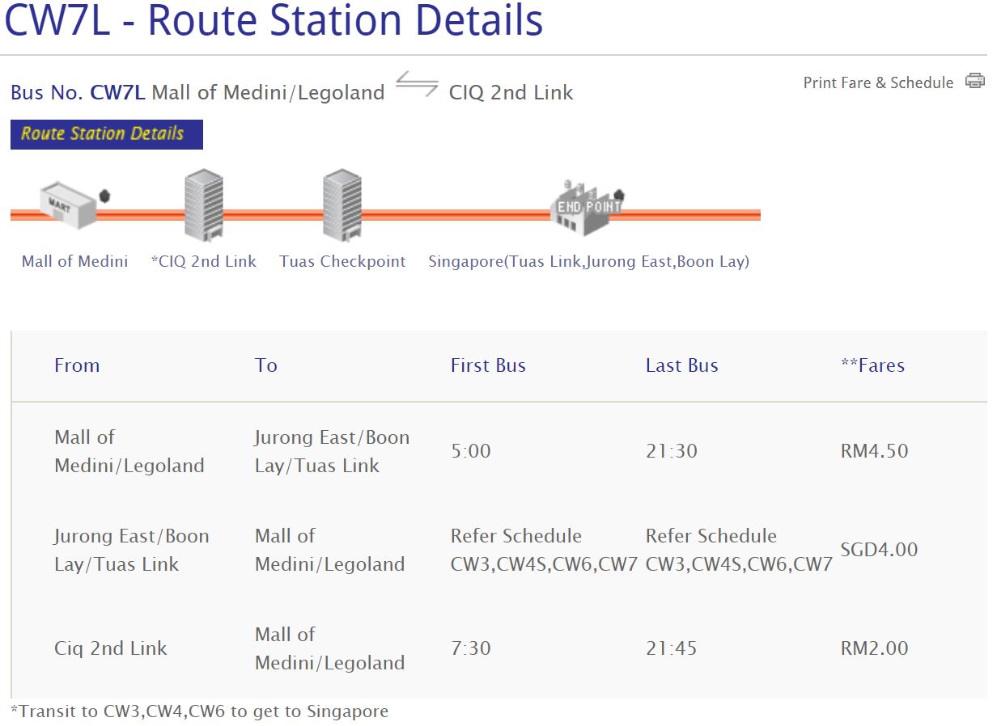Click the Mall of Medini station label
This screenshot has width=997, height=726.
tap(74, 261)
